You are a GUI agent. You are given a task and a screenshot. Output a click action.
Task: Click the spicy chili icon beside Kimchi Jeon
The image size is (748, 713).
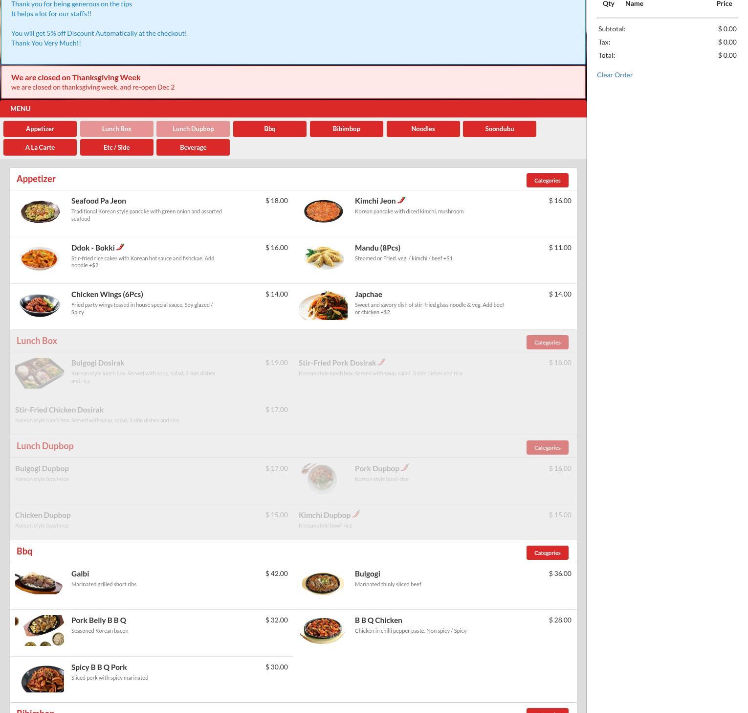coord(401,200)
